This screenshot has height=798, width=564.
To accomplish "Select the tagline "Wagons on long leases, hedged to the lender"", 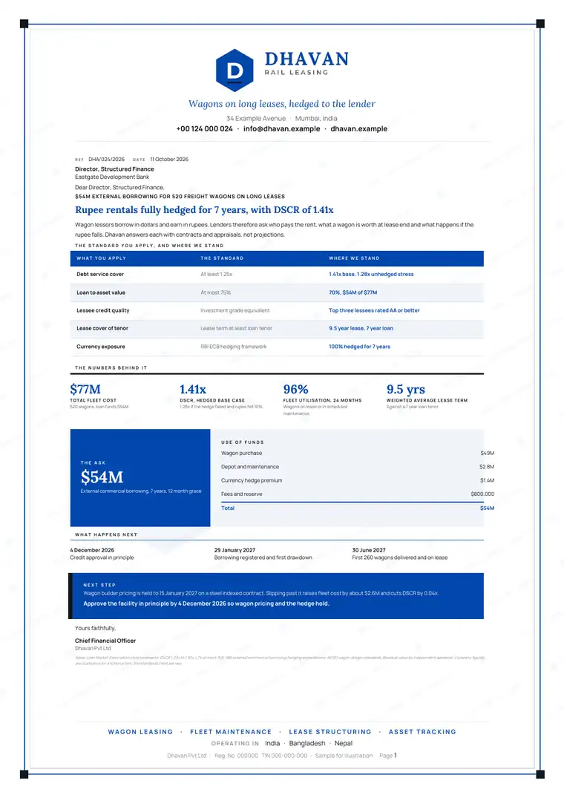I will tap(282, 104).
